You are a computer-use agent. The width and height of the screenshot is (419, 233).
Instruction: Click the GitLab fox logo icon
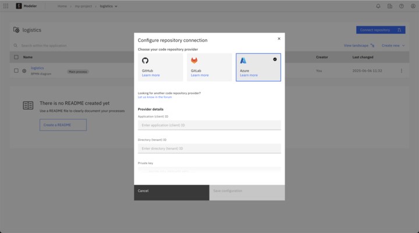(x=194, y=61)
